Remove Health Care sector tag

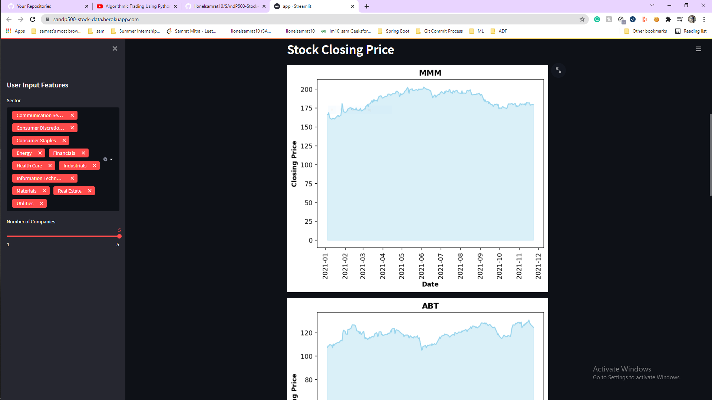50,166
